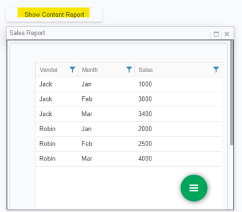Select the Jack Feb 3000 row
The height and width of the screenshot is (212, 242).
[128, 99]
